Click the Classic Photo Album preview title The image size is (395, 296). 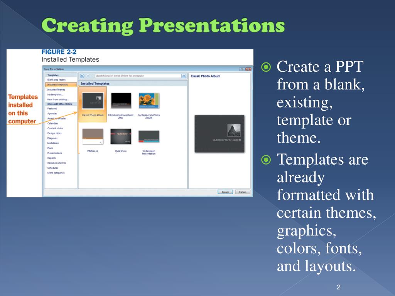tap(205, 76)
